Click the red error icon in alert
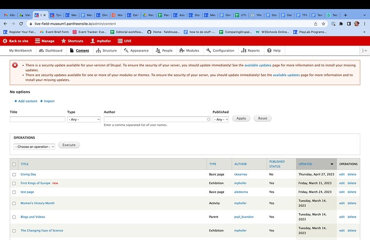This screenshot has height=240, width=370. (15, 65)
